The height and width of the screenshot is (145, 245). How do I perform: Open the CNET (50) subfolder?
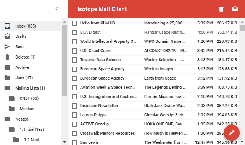pyautogui.click(x=31, y=98)
